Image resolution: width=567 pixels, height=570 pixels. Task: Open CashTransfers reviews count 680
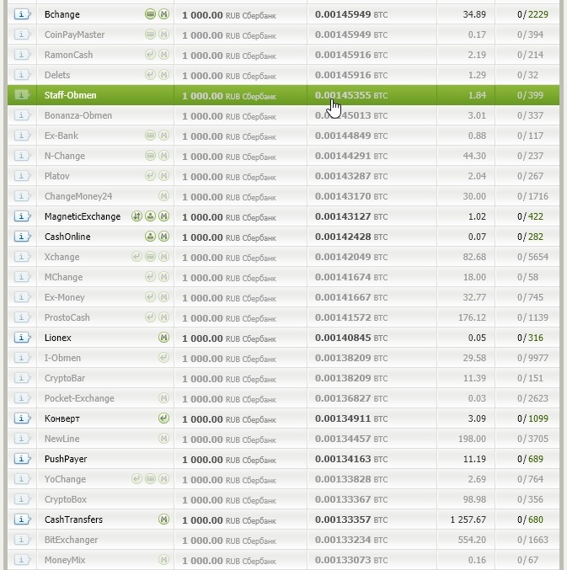(536, 519)
